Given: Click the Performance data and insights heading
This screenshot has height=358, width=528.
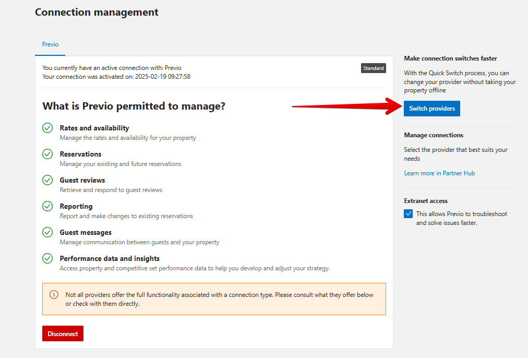Looking at the screenshot, I should coord(110,258).
